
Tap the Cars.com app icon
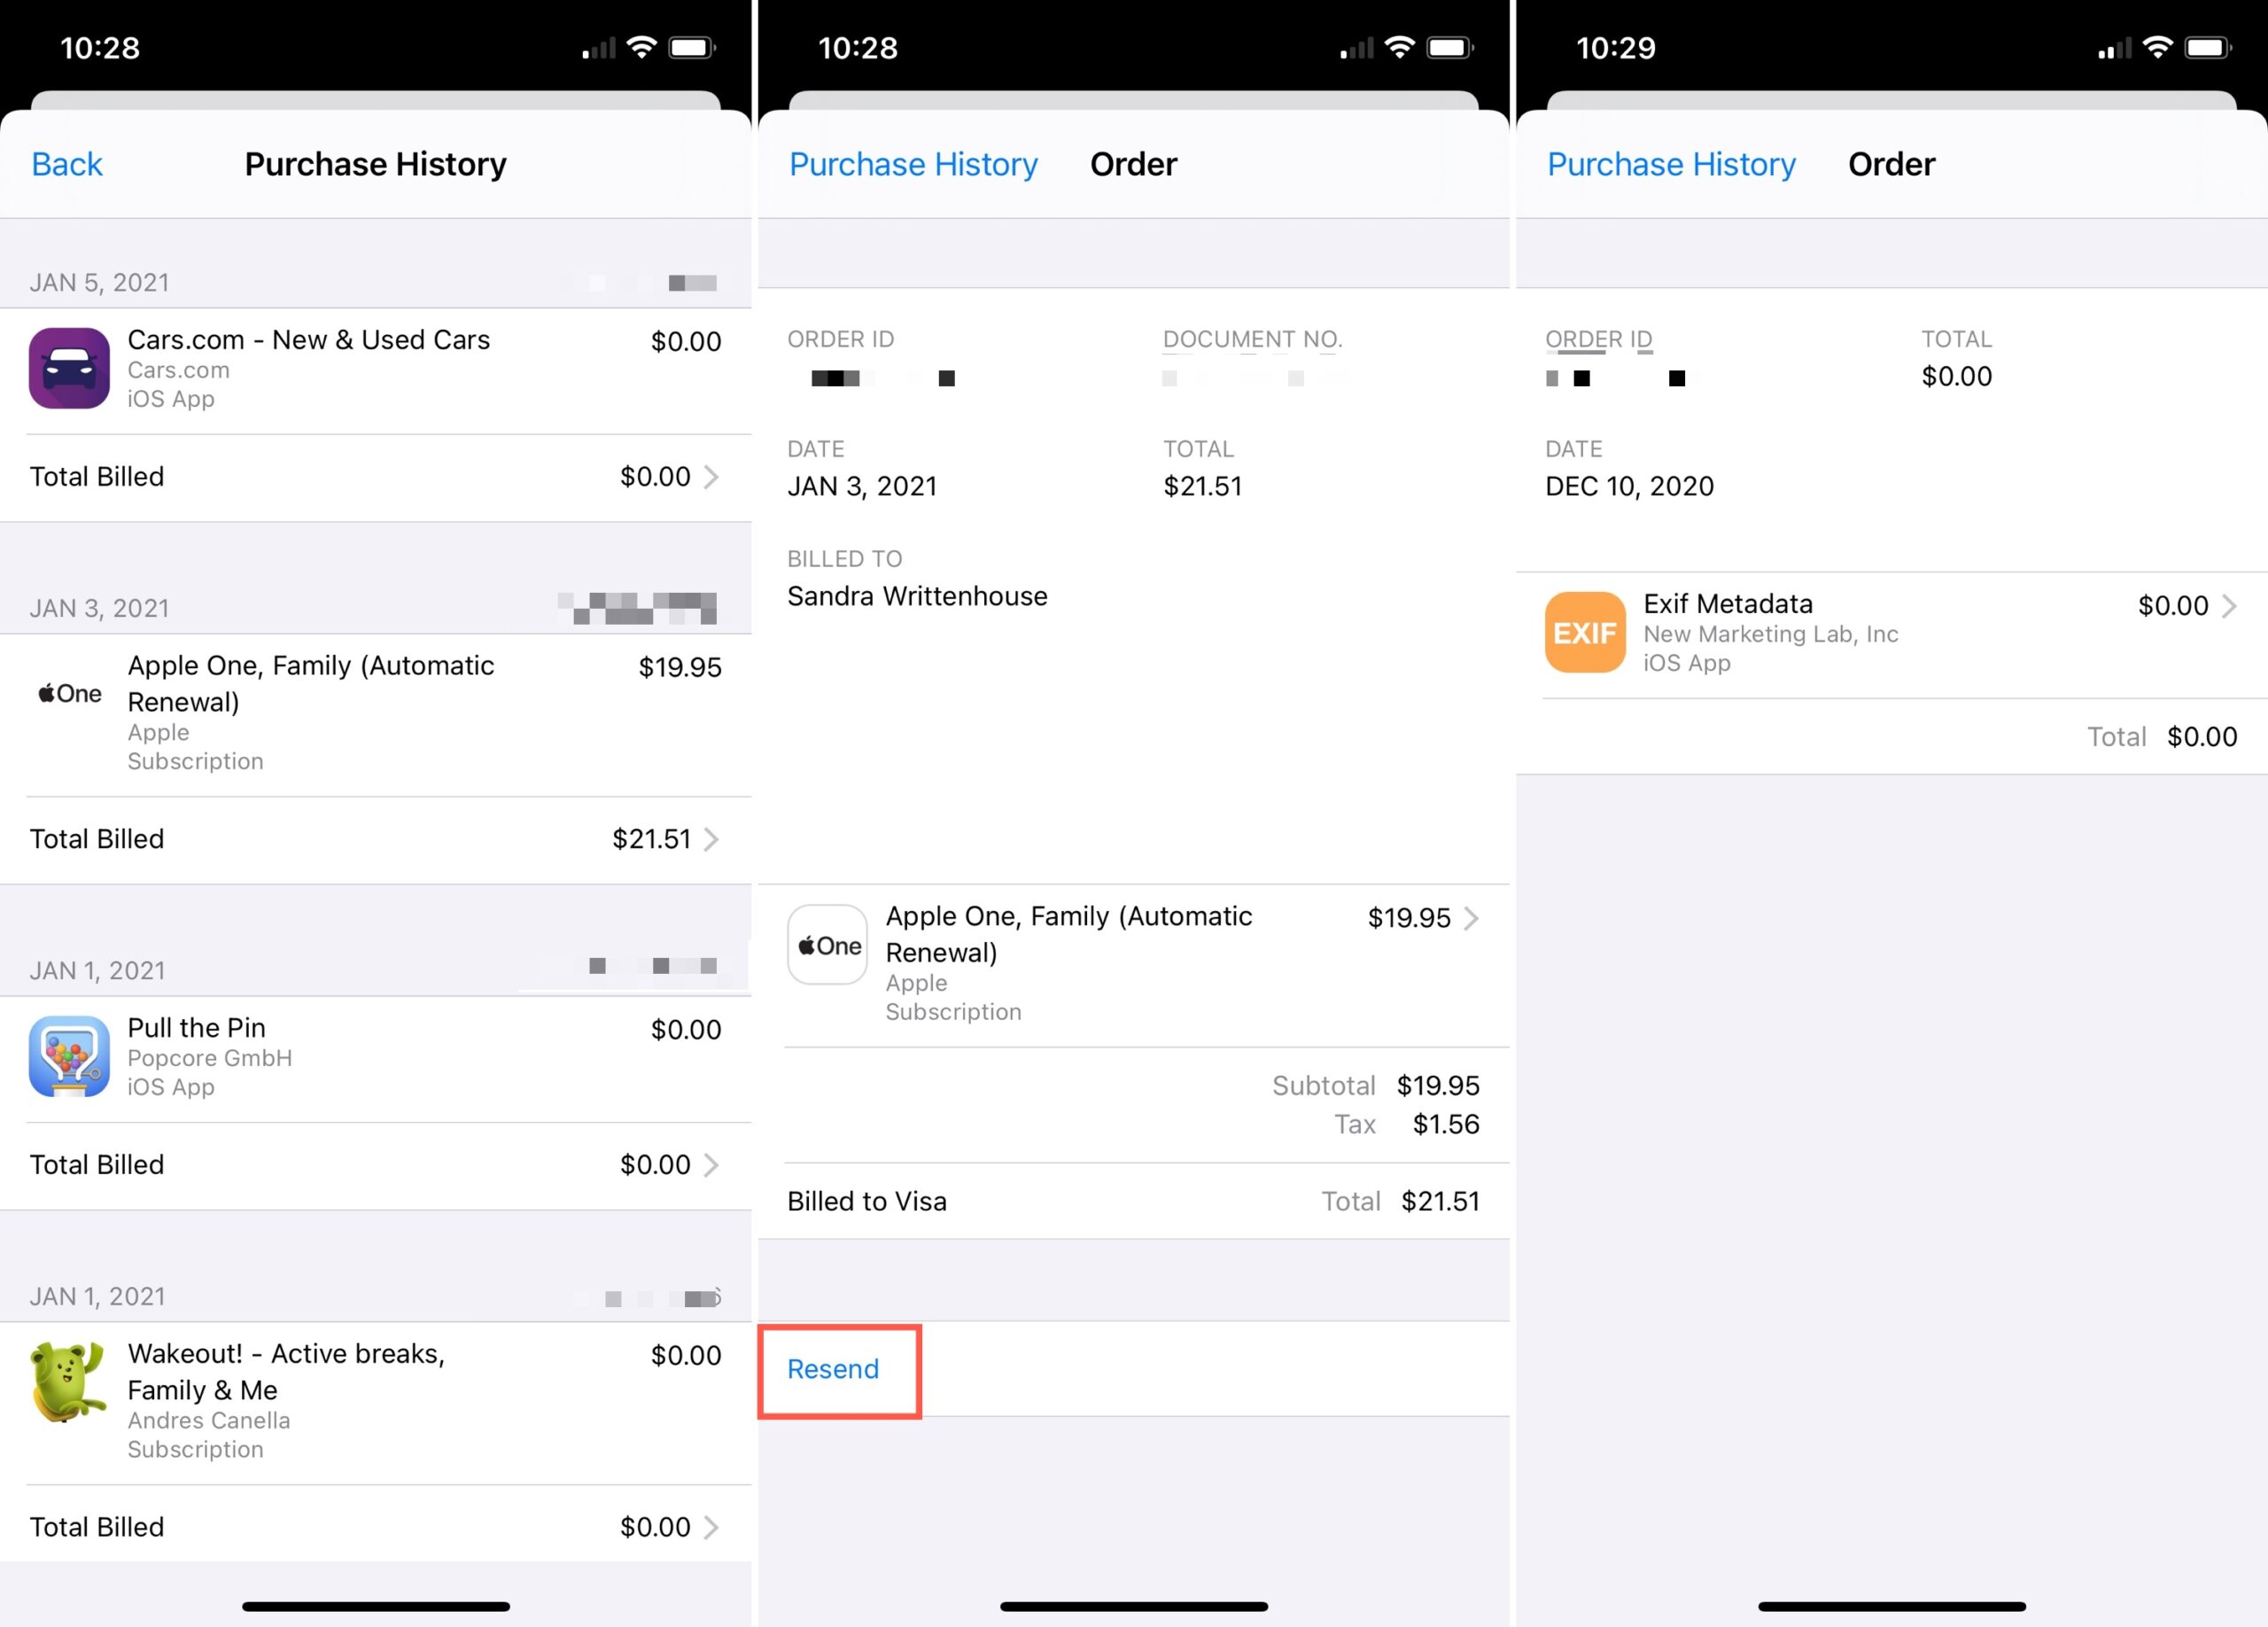point(69,368)
